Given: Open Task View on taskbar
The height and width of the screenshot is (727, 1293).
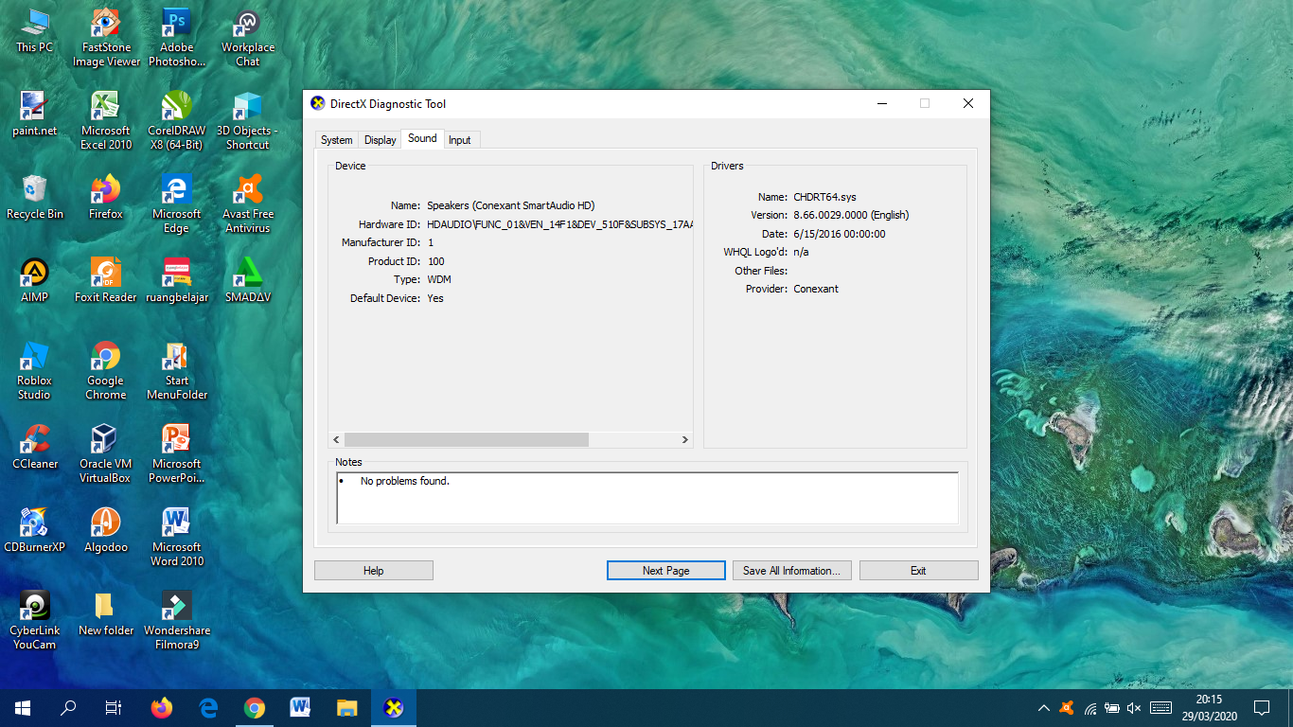Looking at the screenshot, I should pos(114,708).
